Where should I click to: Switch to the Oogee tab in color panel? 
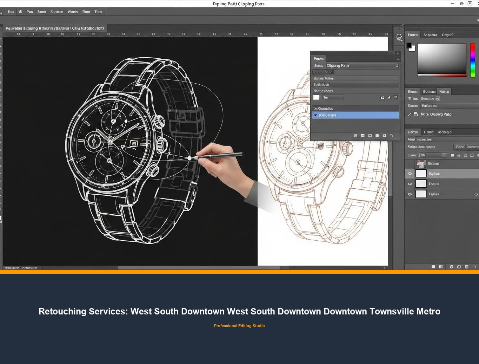pos(447,35)
